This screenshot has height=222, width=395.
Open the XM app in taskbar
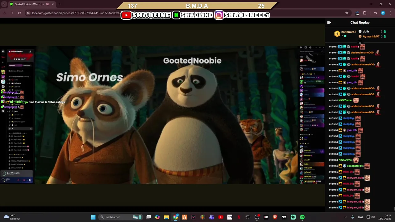pos(266,217)
